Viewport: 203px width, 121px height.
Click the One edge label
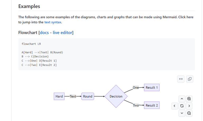tap(136, 87)
